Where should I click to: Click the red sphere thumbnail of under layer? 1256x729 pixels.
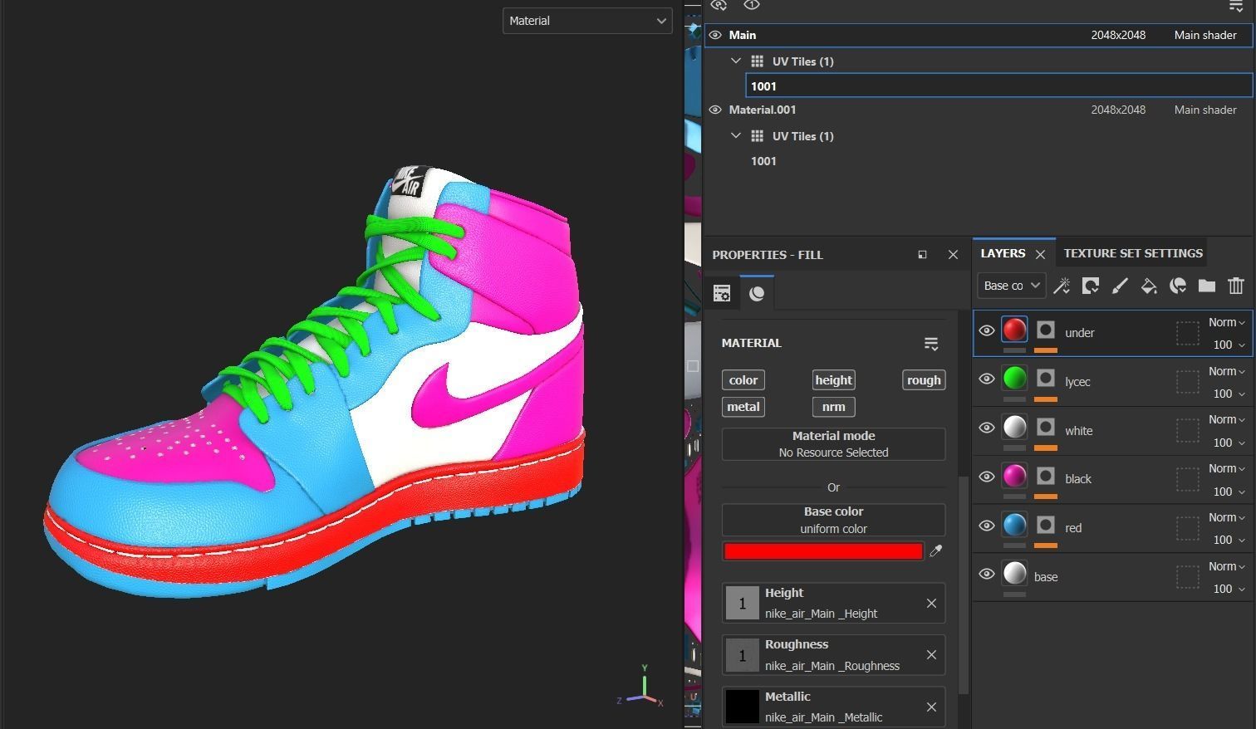coord(1014,330)
